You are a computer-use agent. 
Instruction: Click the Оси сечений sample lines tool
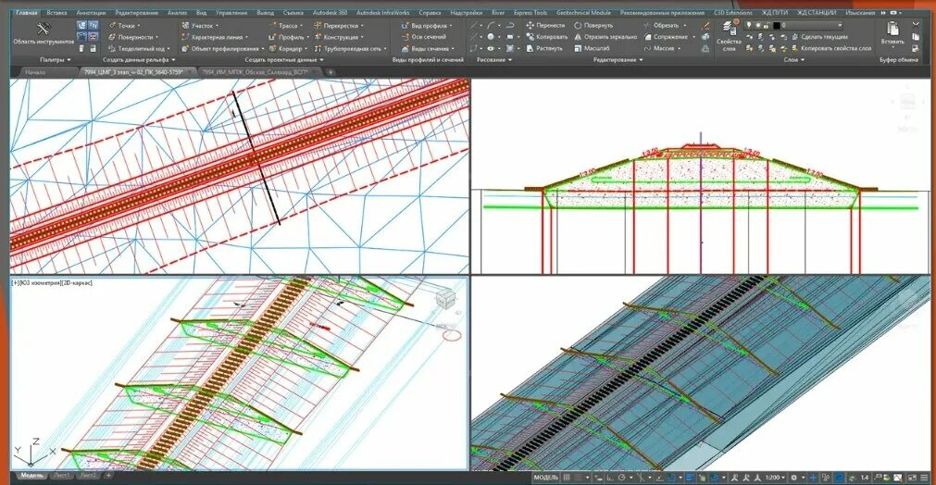pyautogui.click(x=423, y=37)
